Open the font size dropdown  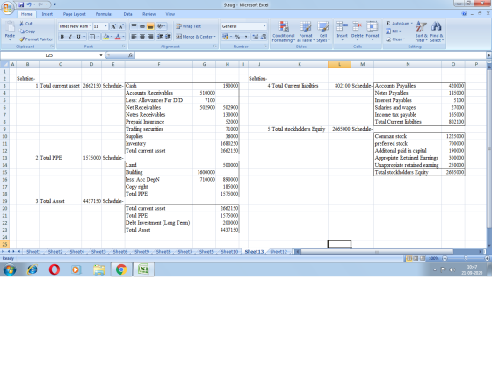pyautogui.click(x=105, y=26)
